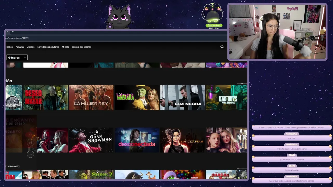Click chat message 'me vale'

click(292, 138)
